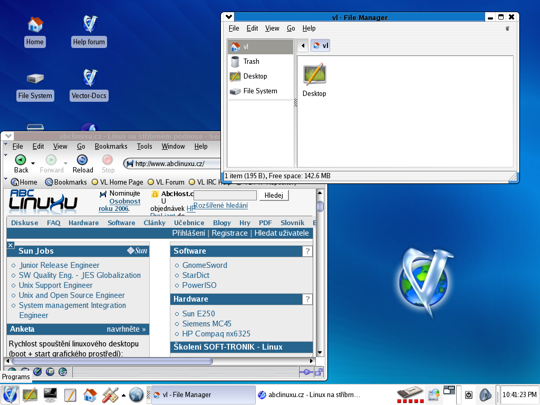Close the Sun Jobs ad box
Image resolution: width=540 pixels, height=405 pixels.
point(11,245)
